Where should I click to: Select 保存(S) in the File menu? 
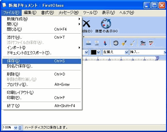pyautogui.click(x=42, y=61)
